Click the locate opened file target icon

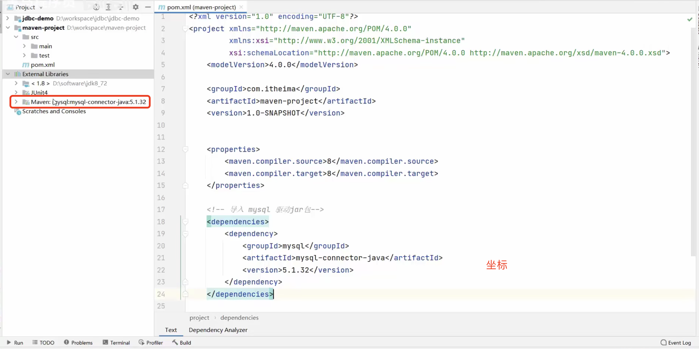pyautogui.click(x=96, y=7)
